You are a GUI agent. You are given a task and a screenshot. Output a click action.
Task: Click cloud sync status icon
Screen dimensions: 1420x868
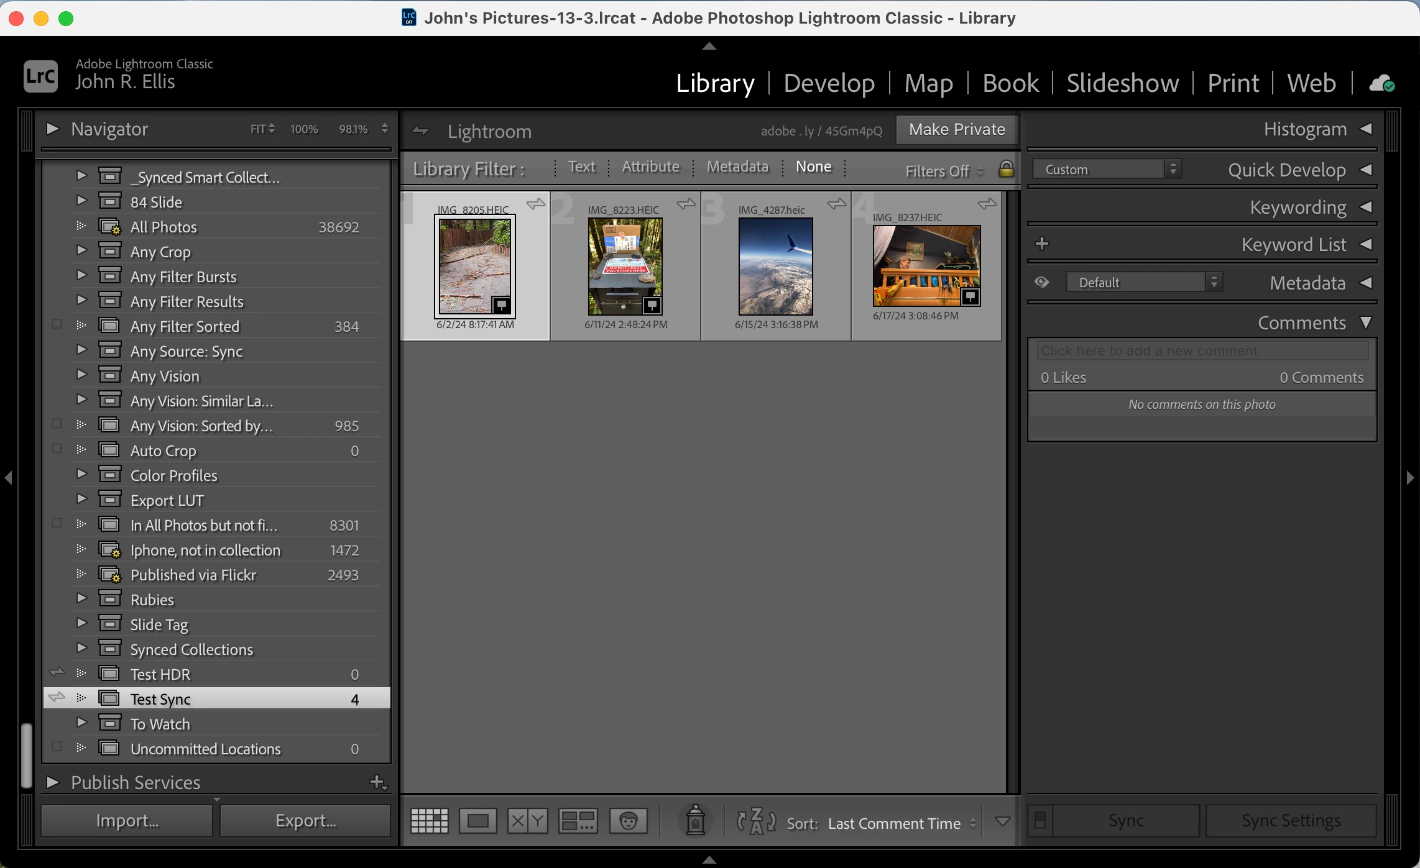[x=1381, y=83]
